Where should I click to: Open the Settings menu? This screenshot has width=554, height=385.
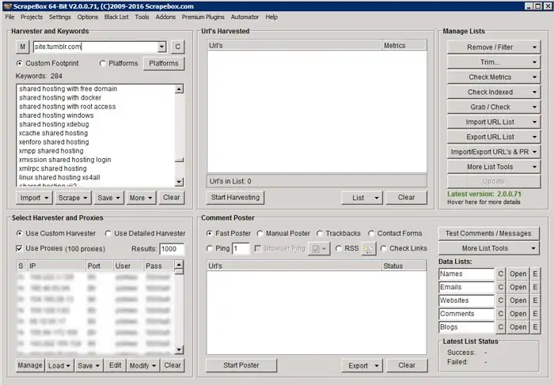[59, 17]
